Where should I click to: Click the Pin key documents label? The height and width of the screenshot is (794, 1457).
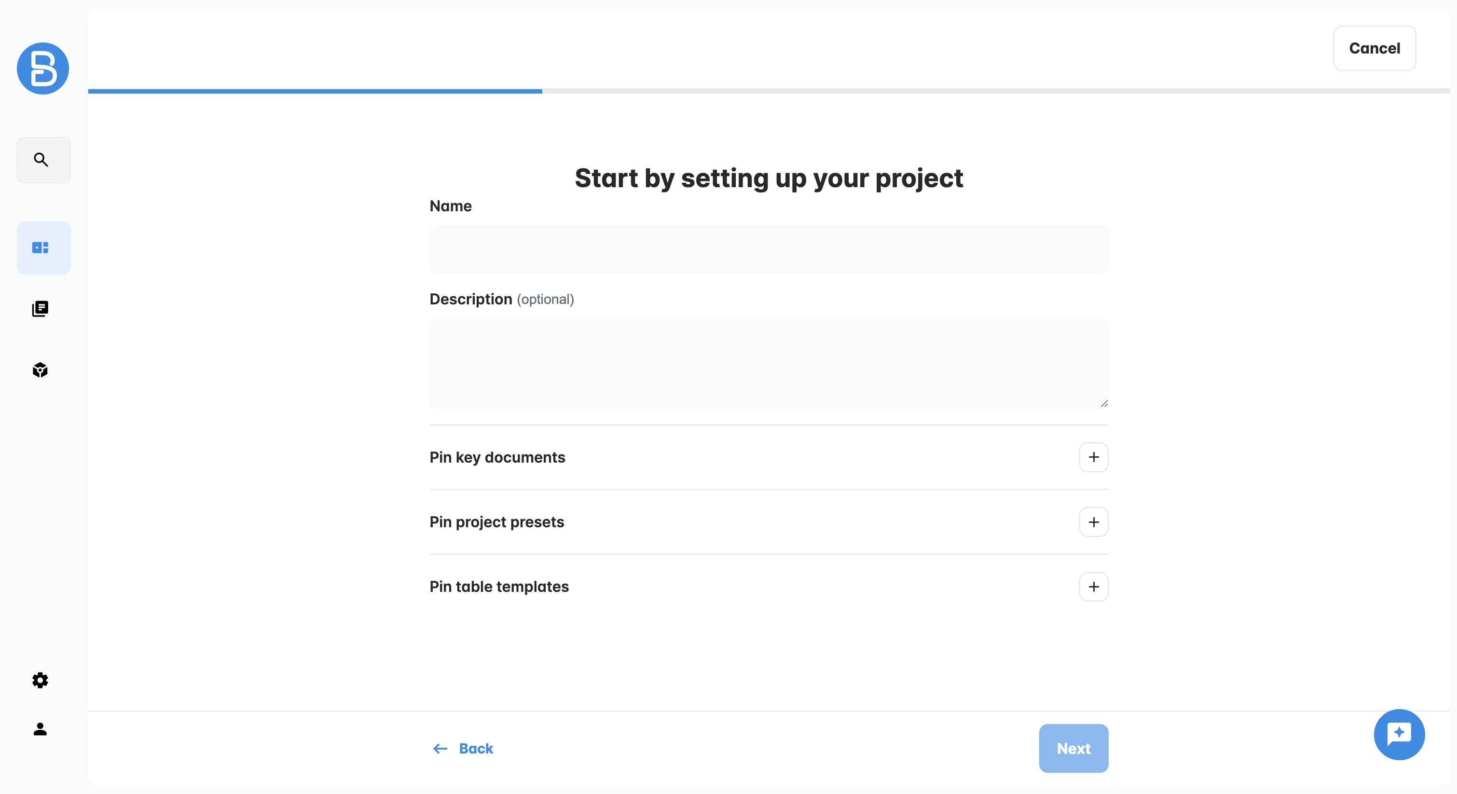[497, 457]
